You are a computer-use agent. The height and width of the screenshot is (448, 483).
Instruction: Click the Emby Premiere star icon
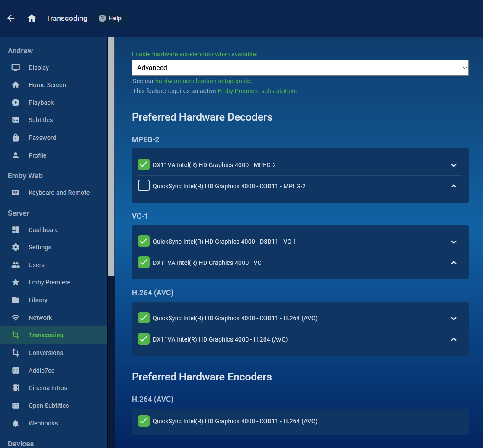16,282
